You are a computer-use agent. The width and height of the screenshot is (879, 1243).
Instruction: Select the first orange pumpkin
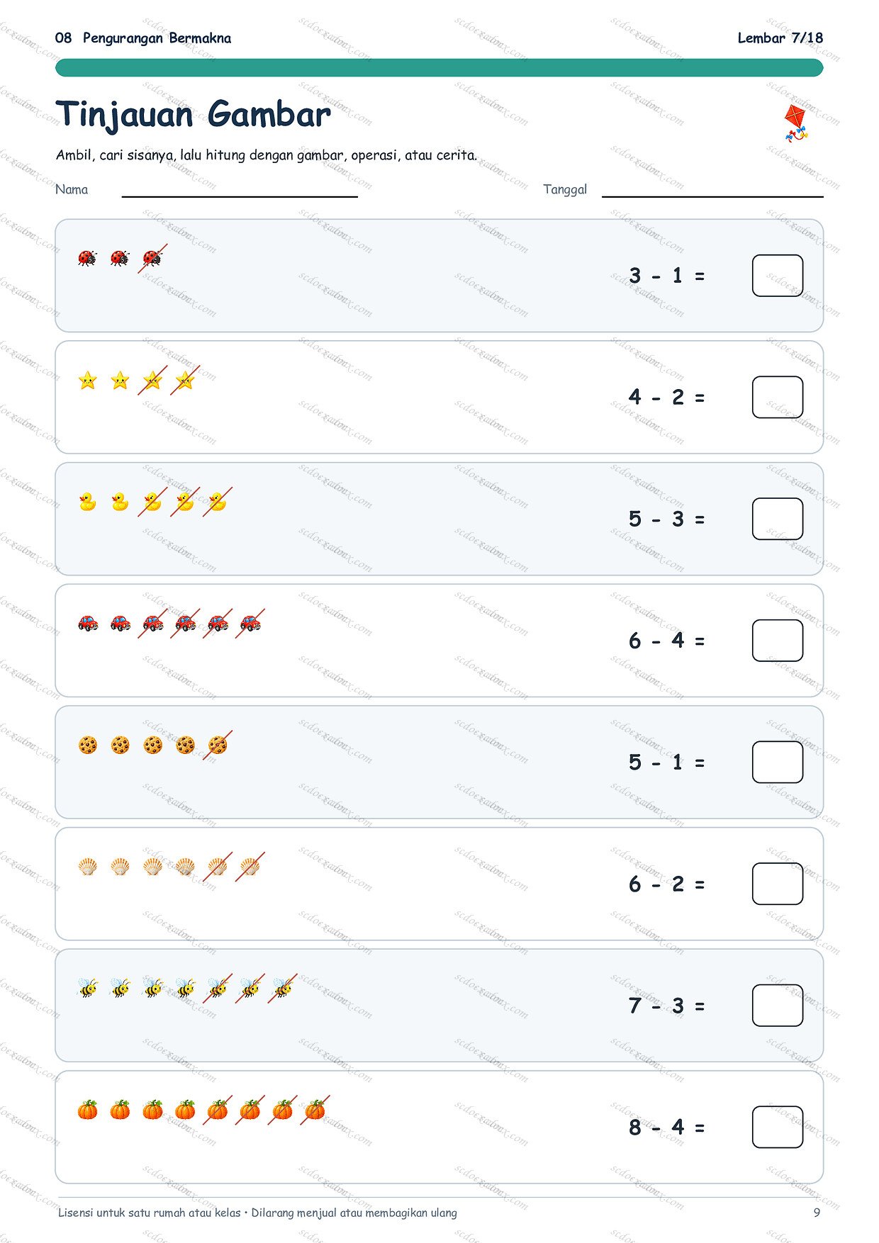pyautogui.click(x=87, y=1110)
